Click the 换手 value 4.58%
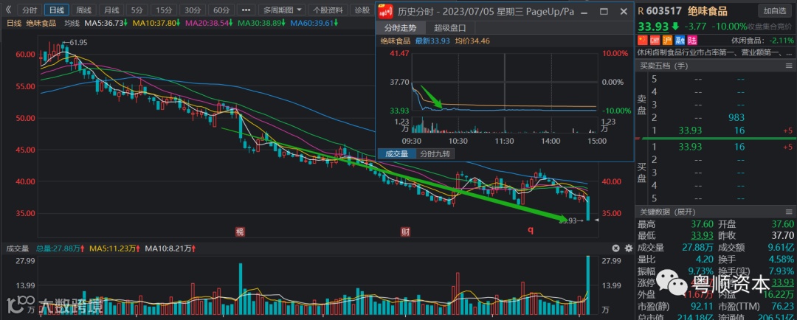Image resolution: width=797 pixels, height=320 pixels. point(780,259)
